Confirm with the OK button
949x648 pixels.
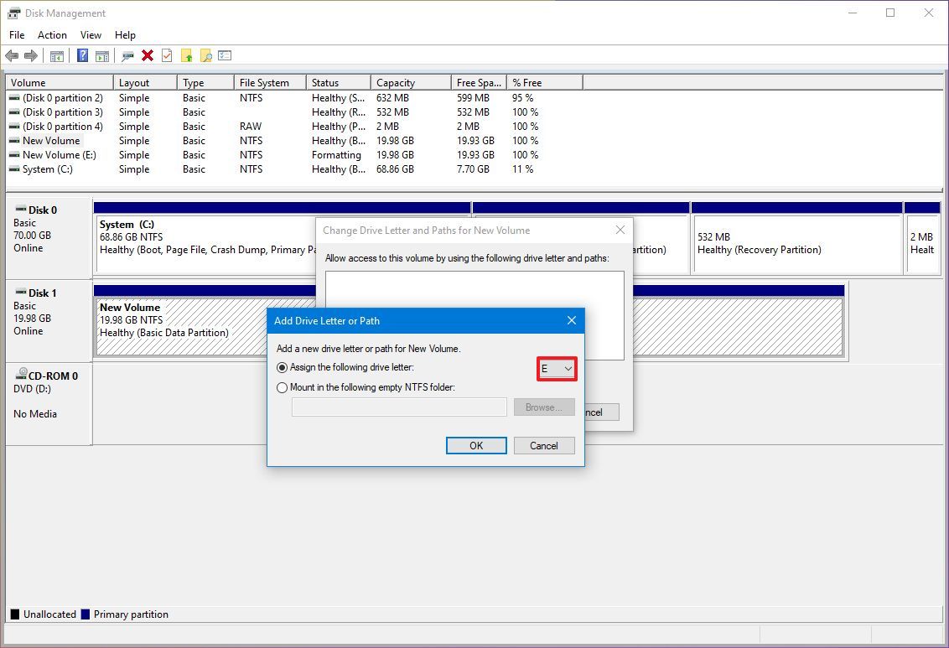point(475,445)
